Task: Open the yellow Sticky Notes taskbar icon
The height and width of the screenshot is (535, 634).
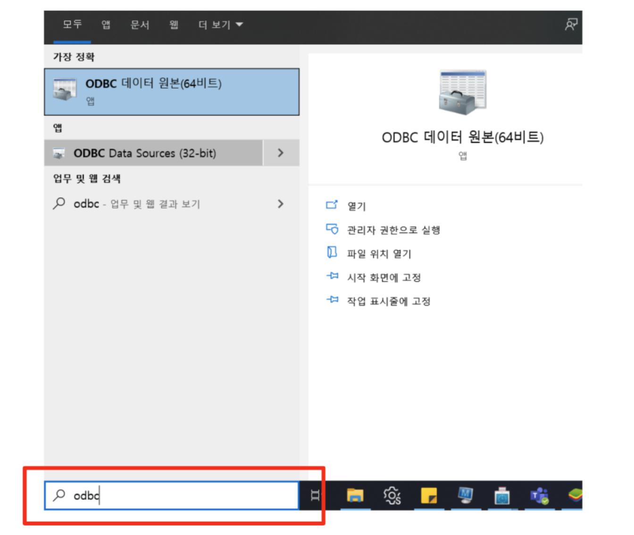Action: [x=428, y=496]
